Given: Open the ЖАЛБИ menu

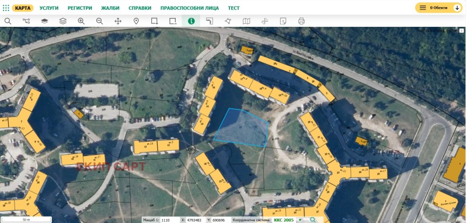Looking at the screenshot, I should (110, 8).
